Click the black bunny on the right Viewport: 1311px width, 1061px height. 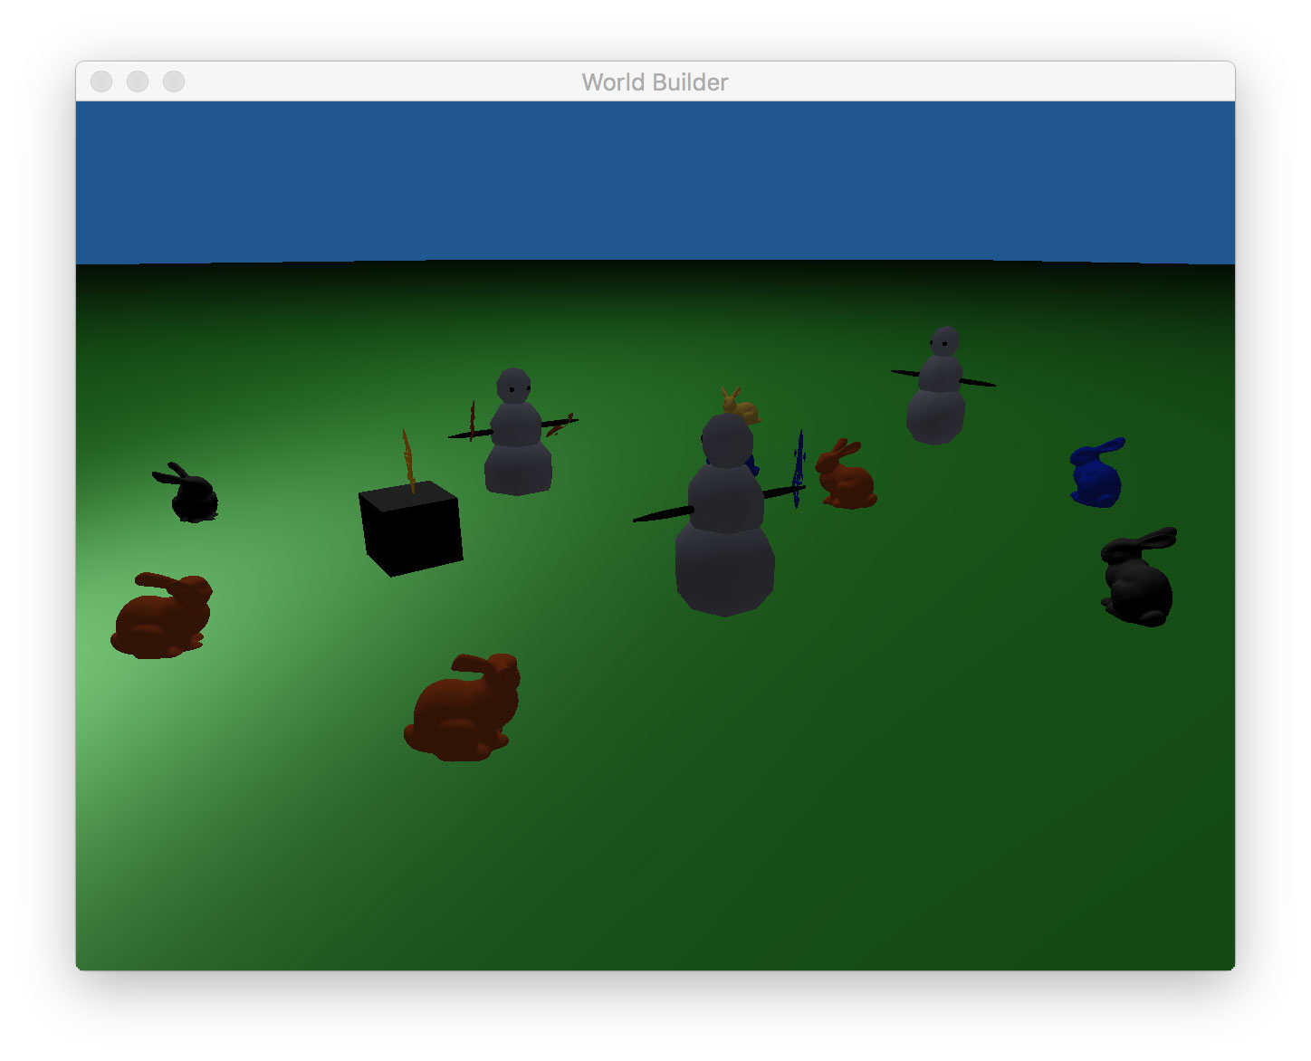(1138, 578)
